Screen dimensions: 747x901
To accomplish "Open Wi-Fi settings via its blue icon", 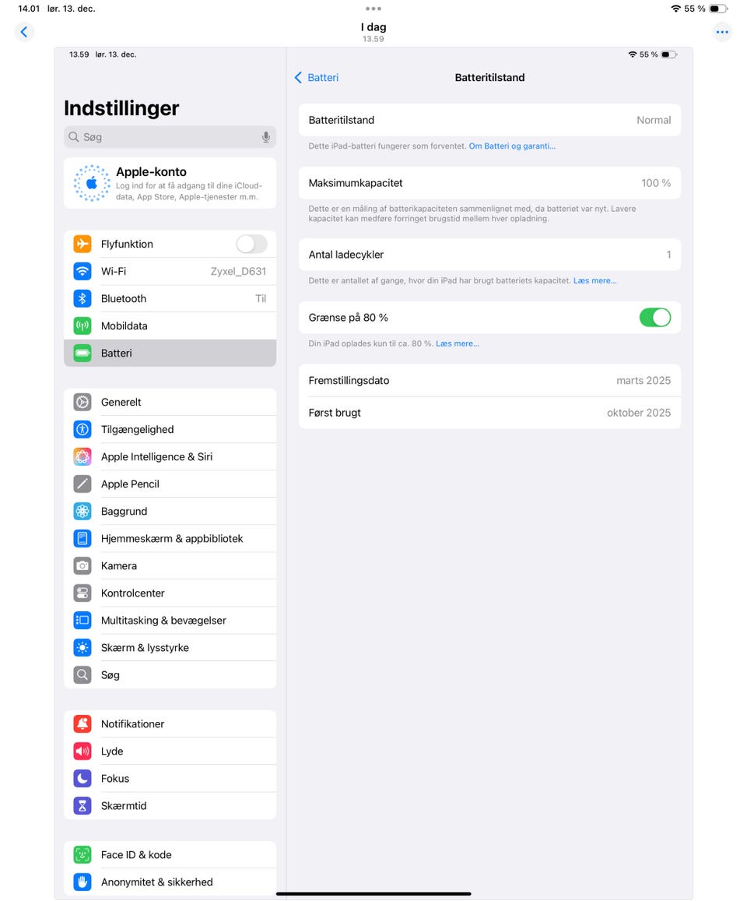I will (x=82, y=271).
